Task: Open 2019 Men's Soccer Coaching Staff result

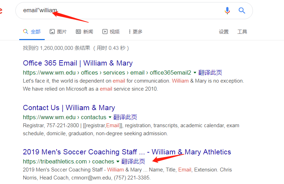Action: tap(127, 152)
